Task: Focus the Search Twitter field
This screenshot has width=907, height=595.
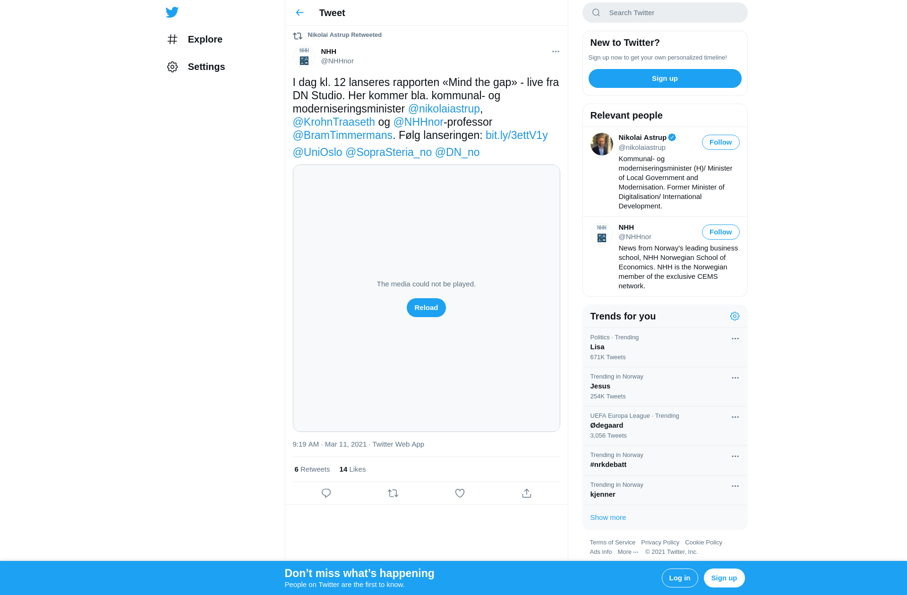Action: pos(665,13)
